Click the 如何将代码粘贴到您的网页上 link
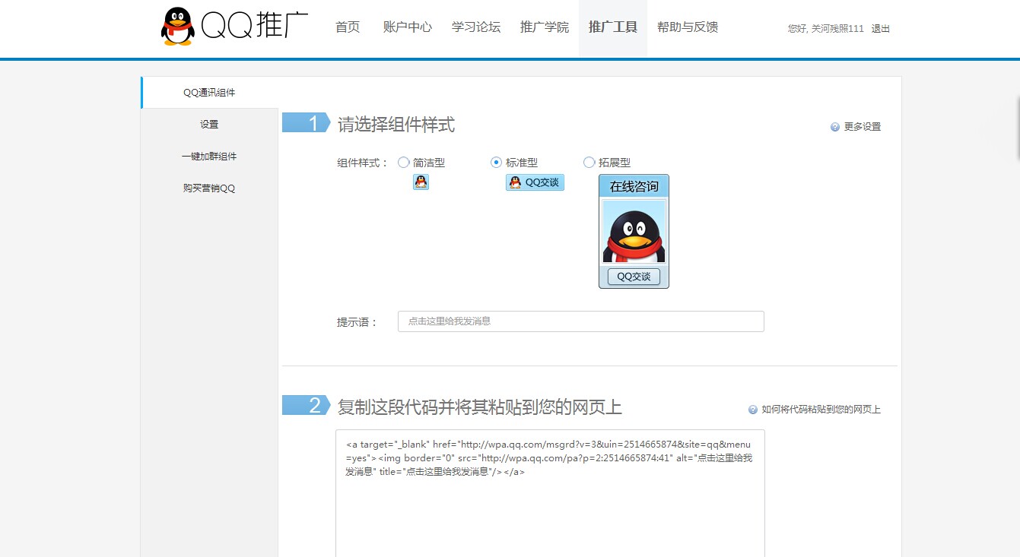Image resolution: width=1020 pixels, height=557 pixels. point(821,410)
